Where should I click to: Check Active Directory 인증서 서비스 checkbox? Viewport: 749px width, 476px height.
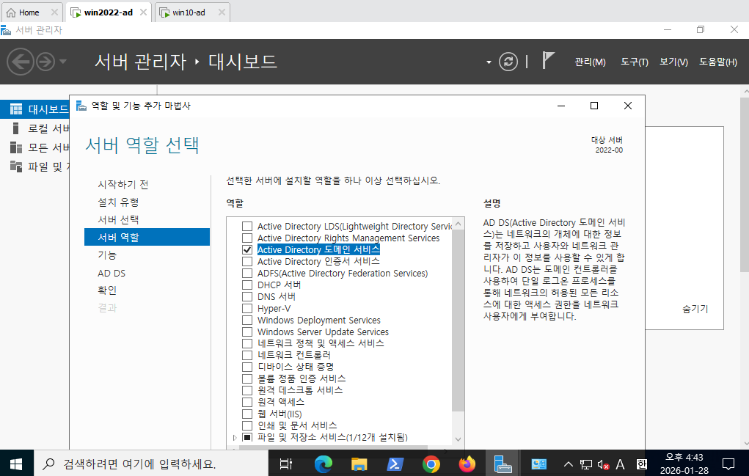click(247, 261)
